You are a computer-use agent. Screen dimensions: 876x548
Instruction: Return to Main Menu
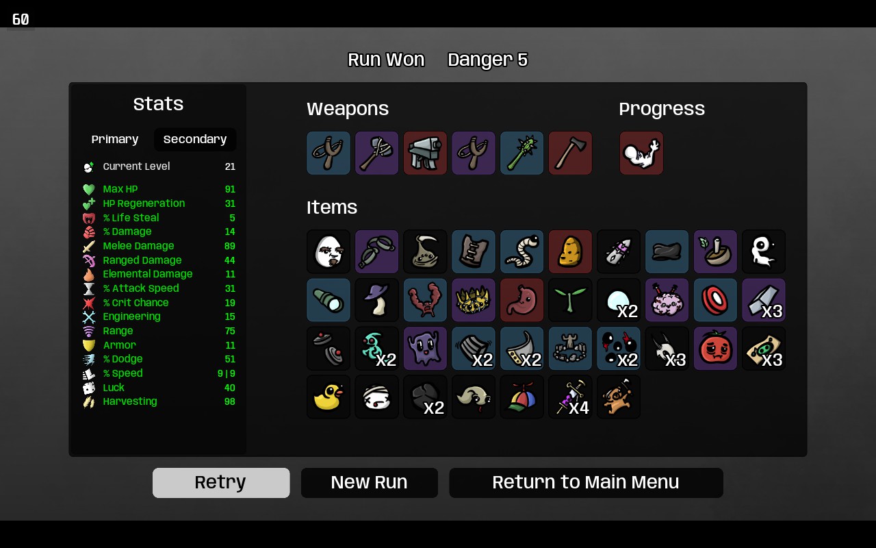click(586, 483)
